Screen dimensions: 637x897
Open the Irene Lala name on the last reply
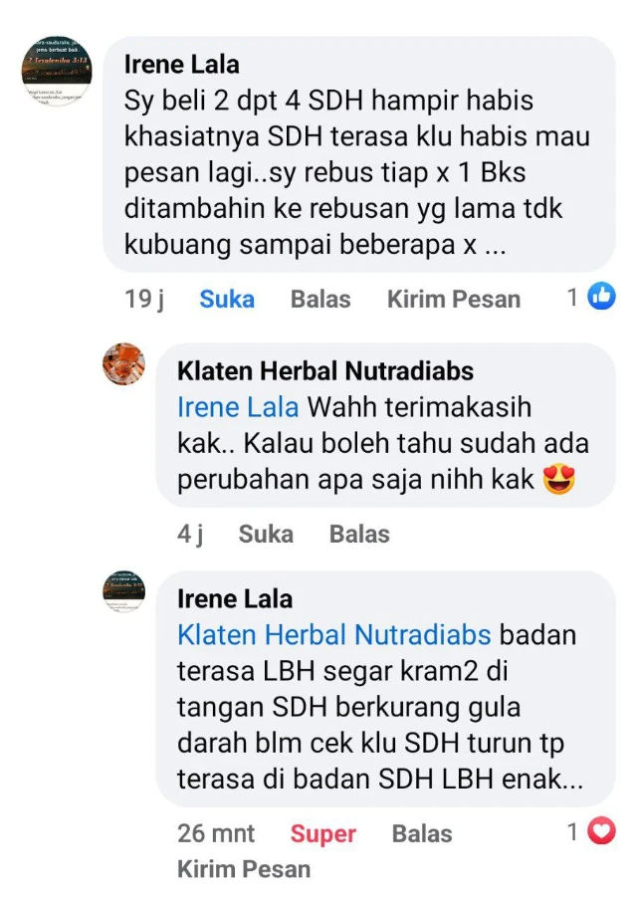[235, 599]
